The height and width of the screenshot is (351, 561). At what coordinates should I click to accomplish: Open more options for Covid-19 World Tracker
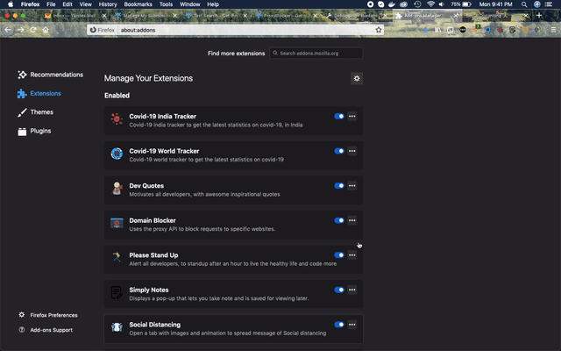[x=352, y=151]
